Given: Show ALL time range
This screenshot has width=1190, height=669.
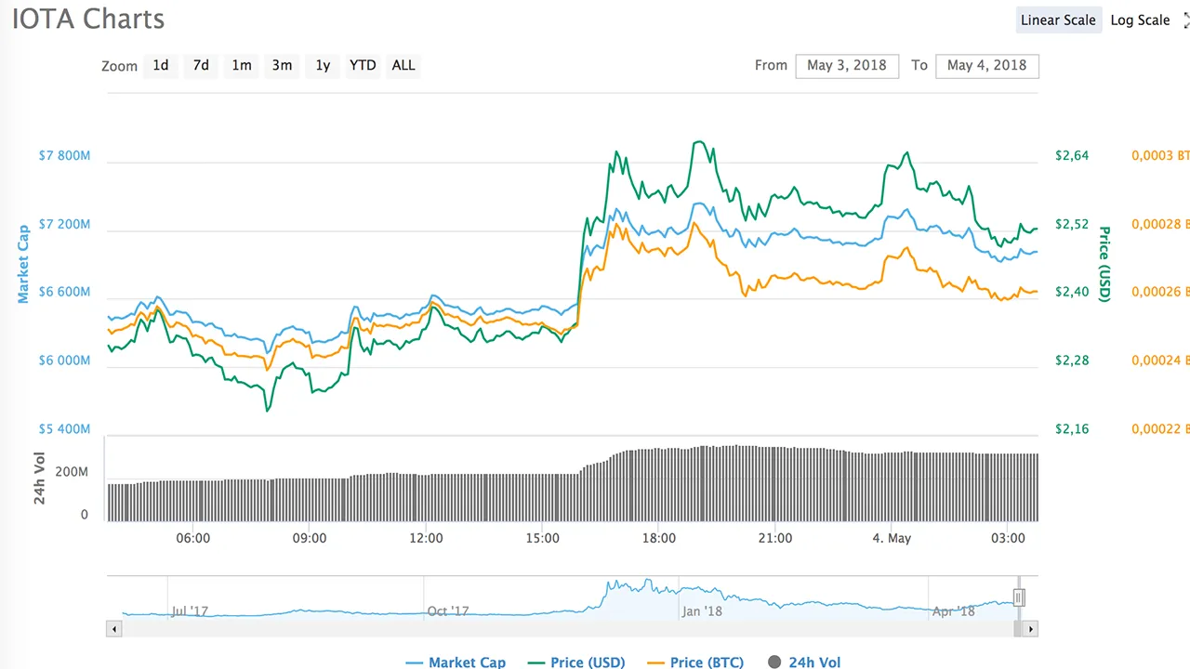Looking at the screenshot, I should tap(403, 65).
